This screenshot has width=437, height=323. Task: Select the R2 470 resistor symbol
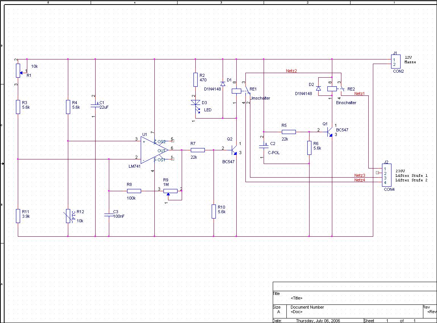pos(195,80)
